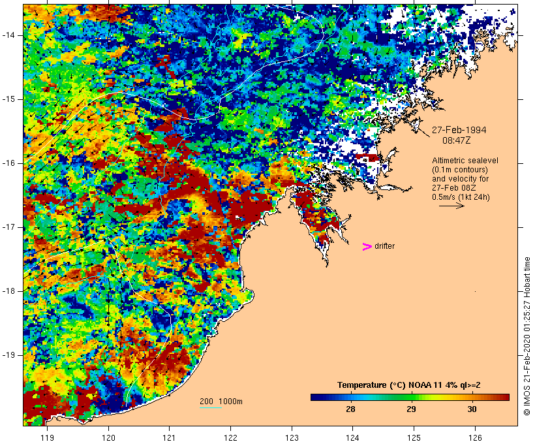Click the longitude axis label 126
This screenshot has height=444, width=535.
pyautogui.click(x=475, y=438)
